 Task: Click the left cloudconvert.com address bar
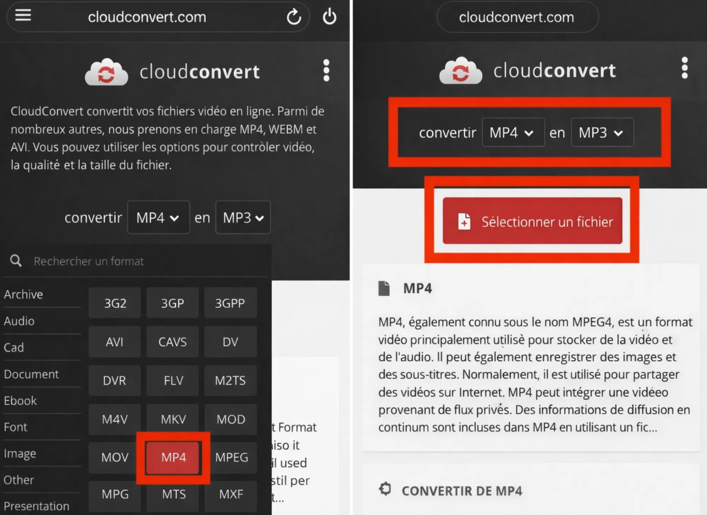[158, 17]
